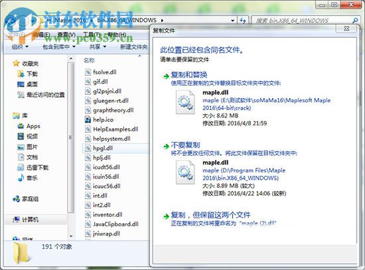Screen dimensions: 365x270
Task: Open the Music (音乐) library icon
Action: [21, 178]
